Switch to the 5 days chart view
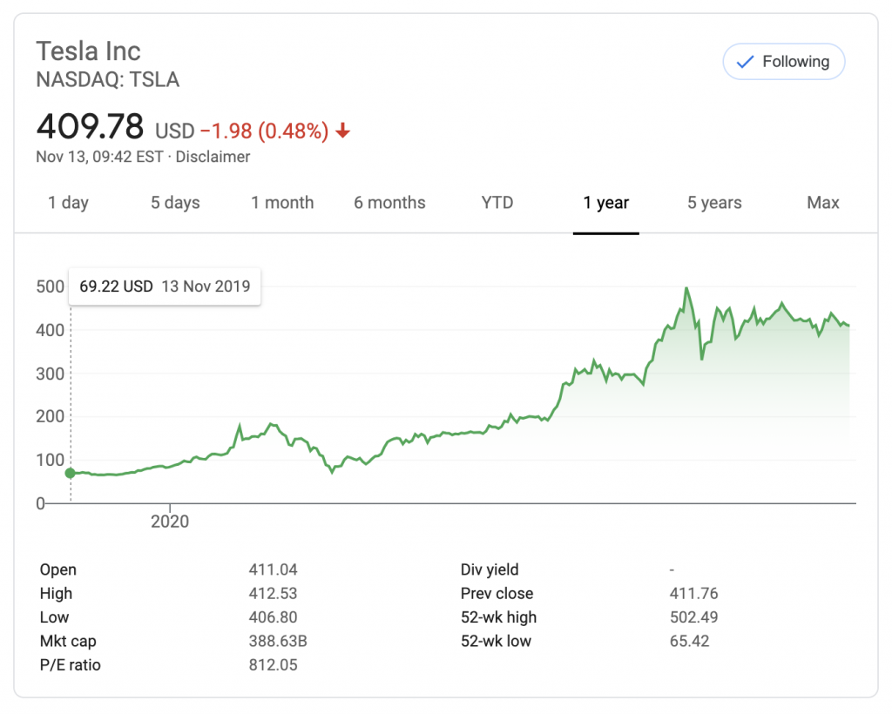This screenshot has width=892, height=714. (x=174, y=203)
